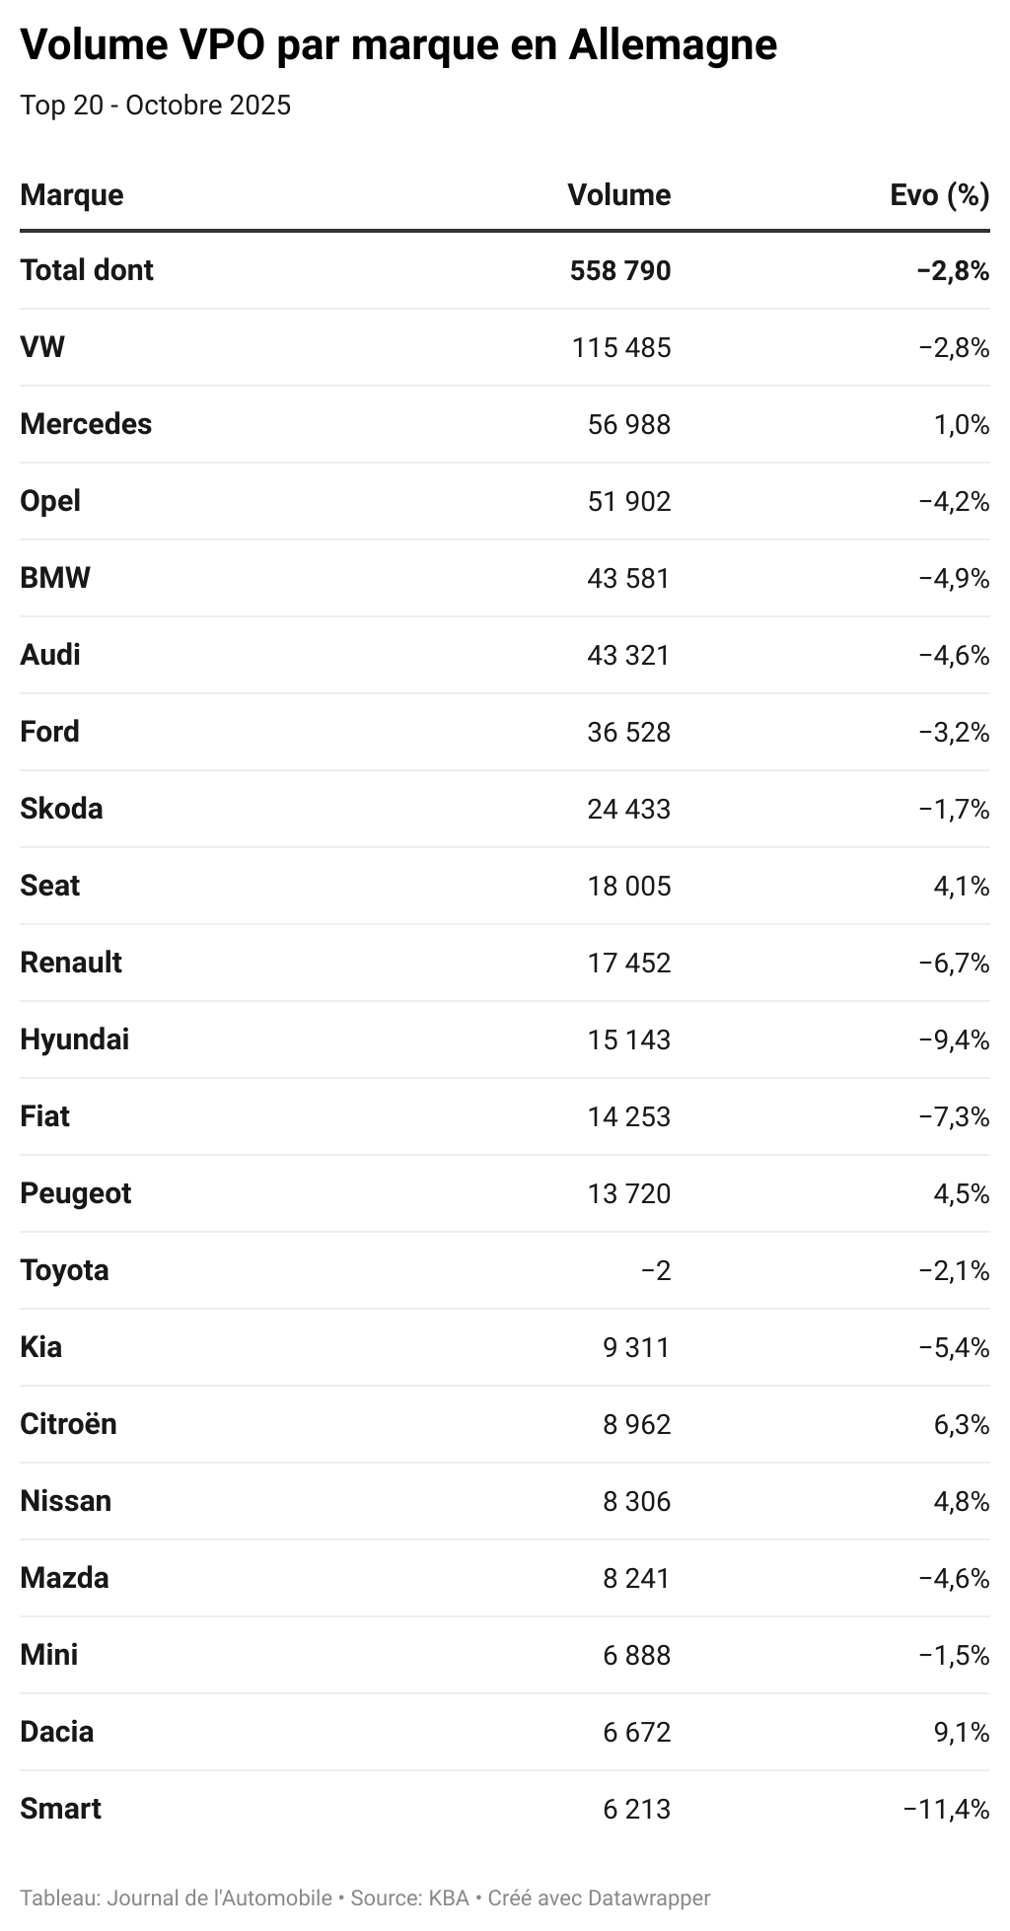Click the Evo (%) column header
1010x1931 pixels.
tap(939, 195)
